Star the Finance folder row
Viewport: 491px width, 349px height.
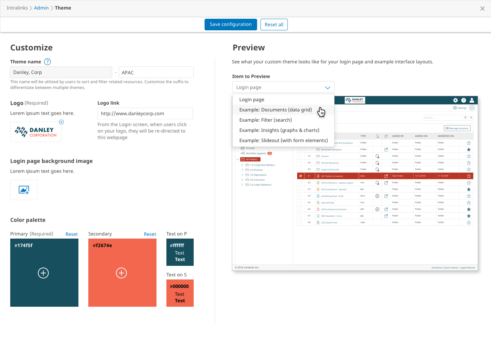pos(469,156)
